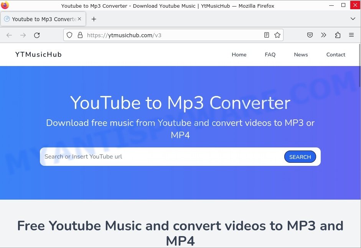The image size is (361, 248).
Task: Click the Download free music from Youtube subtitle
Action: coord(180,129)
